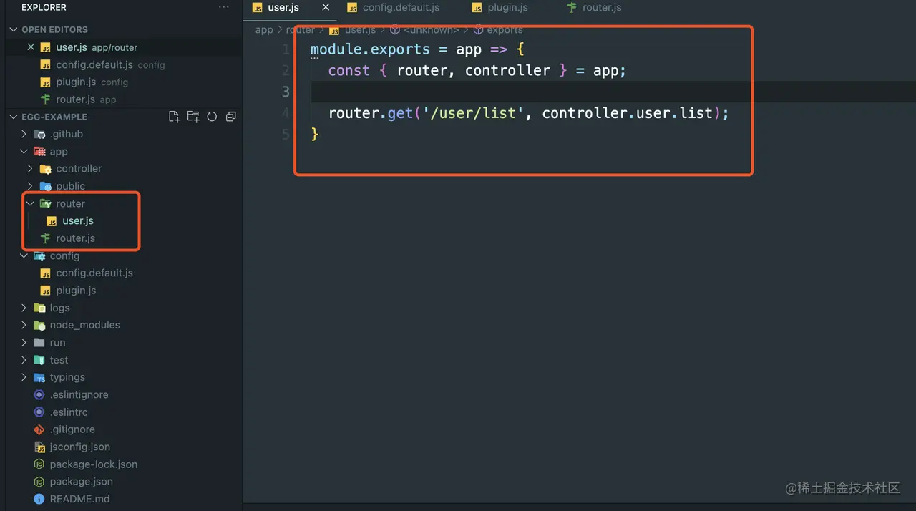916x511 pixels.
Task: Collapse all folders in the explorer
Action: coord(230,117)
